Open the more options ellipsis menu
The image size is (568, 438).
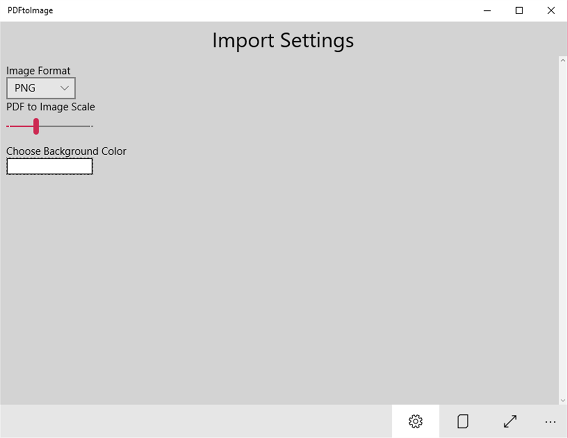[551, 422]
